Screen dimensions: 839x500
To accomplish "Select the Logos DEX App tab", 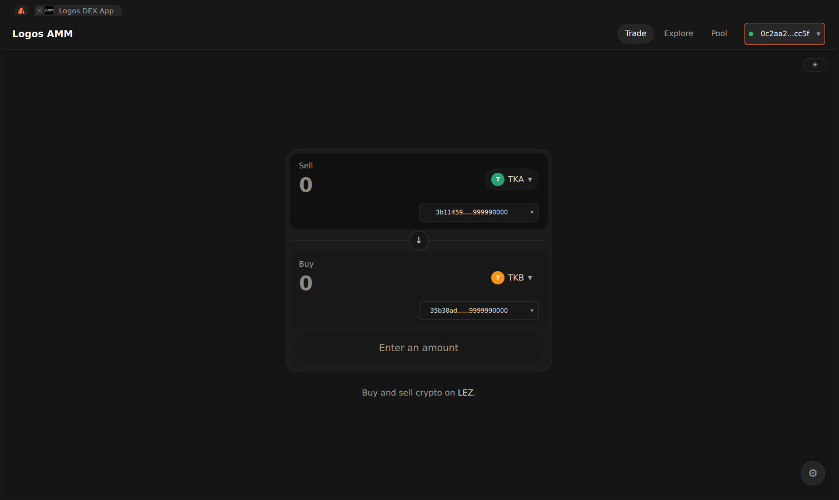I will click(78, 11).
